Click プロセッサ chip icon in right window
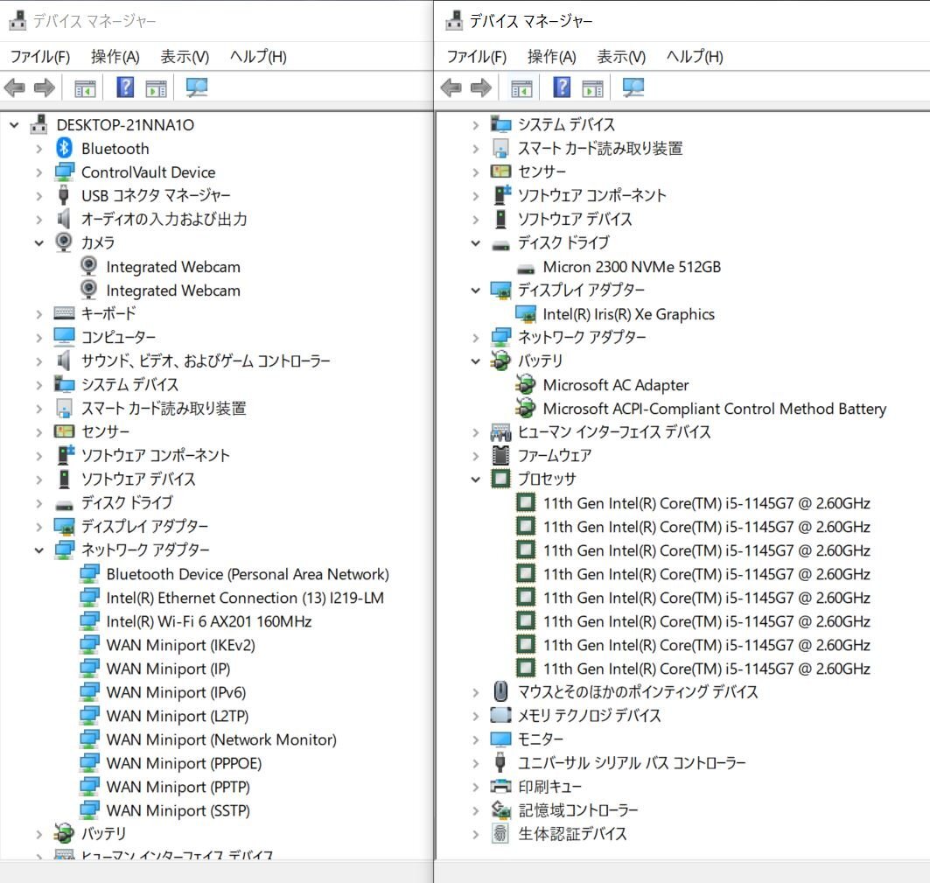930x883 pixels. click(500, 479)
